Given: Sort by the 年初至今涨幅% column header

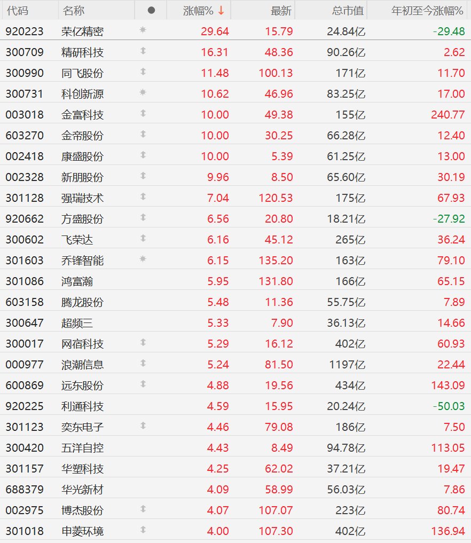Looking at the screenshot, I should pyautogui.click(x=427, y=11).
